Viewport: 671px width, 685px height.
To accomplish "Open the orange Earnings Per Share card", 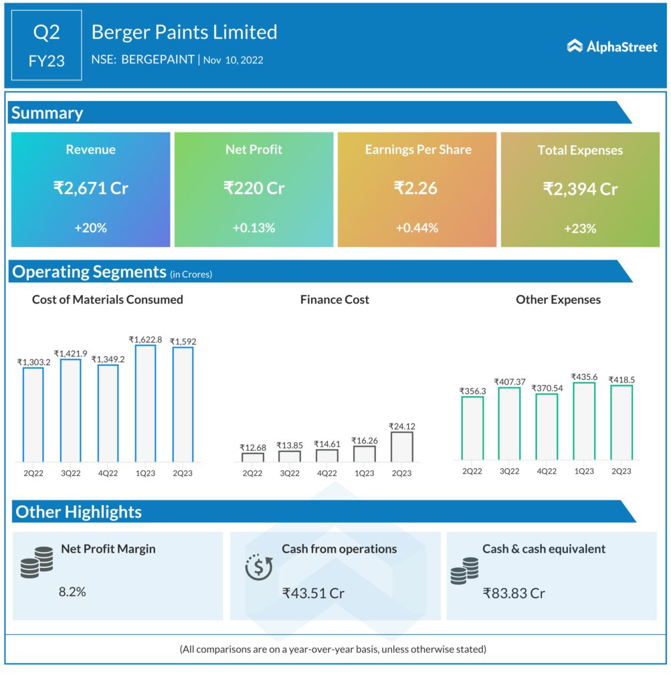I will (x=417, y=189).
